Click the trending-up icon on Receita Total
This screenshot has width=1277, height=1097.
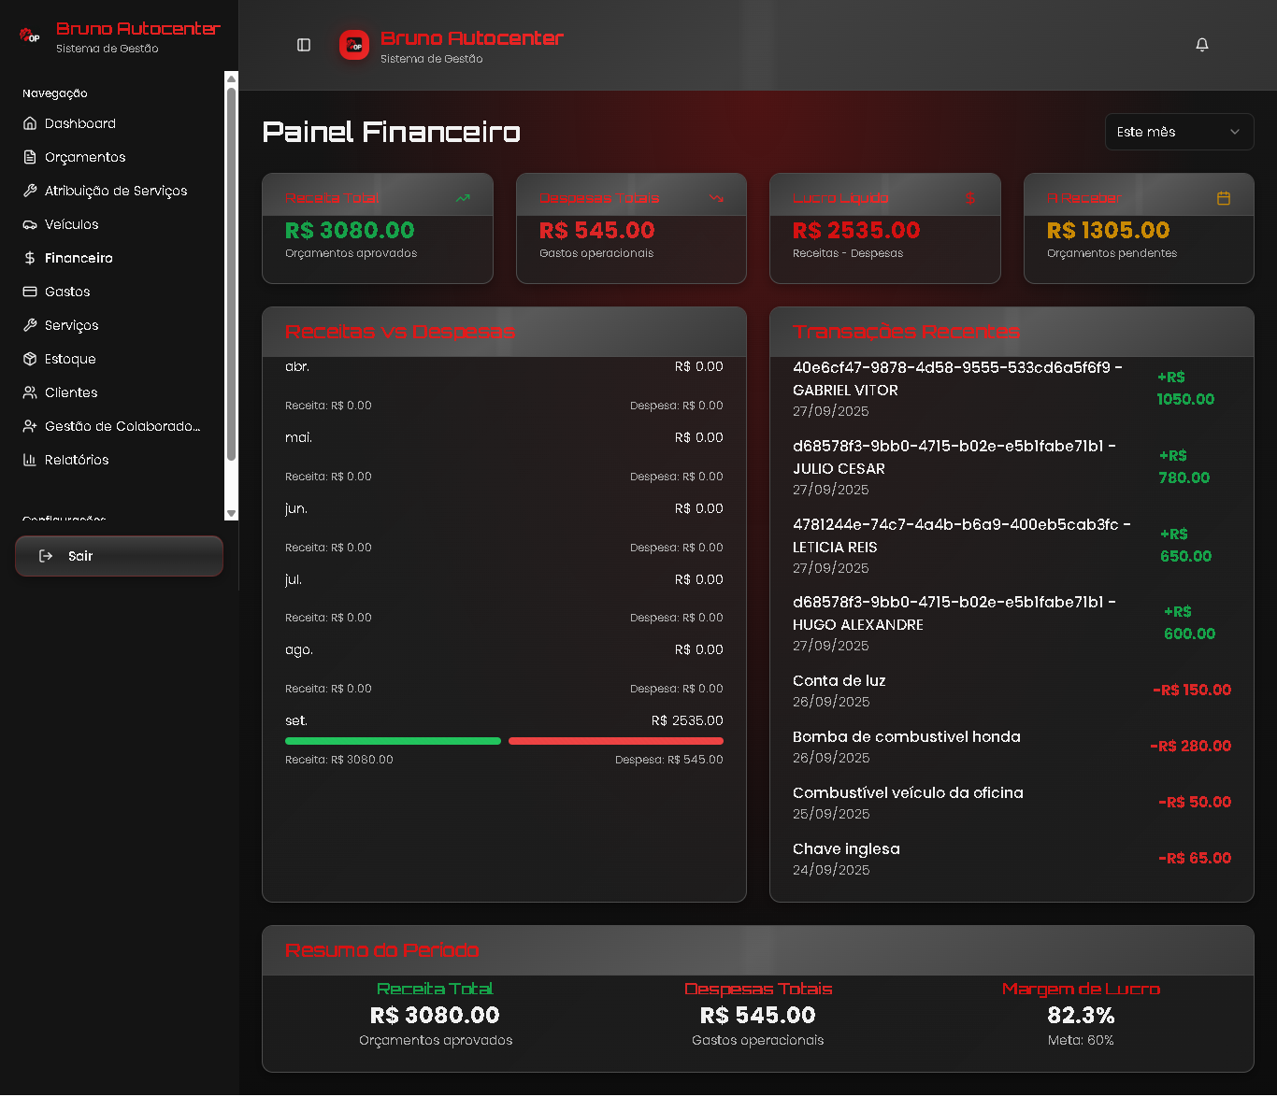[x=463, y=198]
